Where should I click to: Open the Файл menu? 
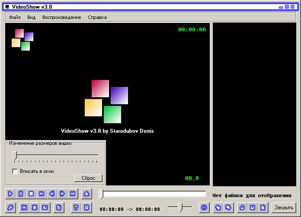pos(15,17)
